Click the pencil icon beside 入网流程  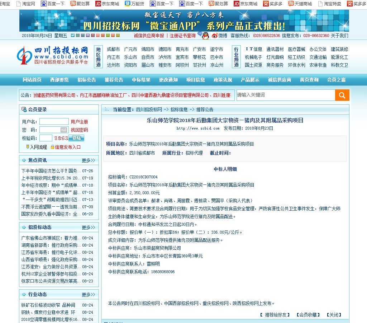[28, 147]
